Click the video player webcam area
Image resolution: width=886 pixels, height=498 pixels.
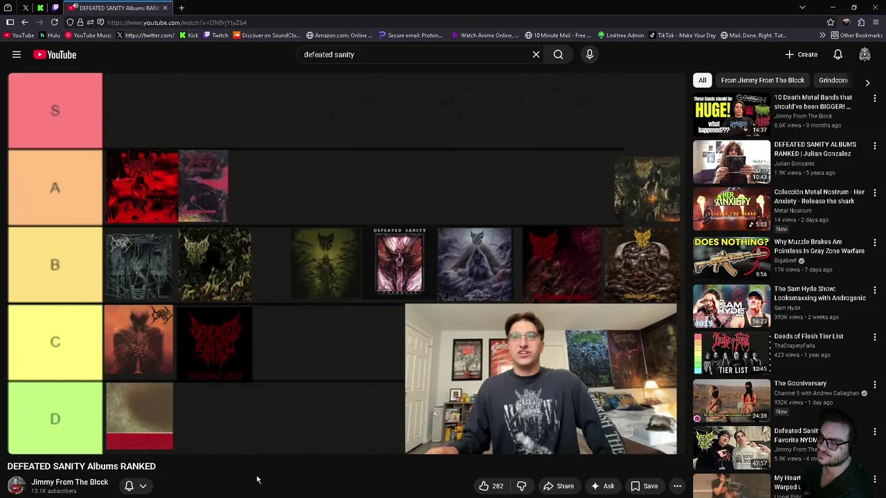[x=541, y=379]
